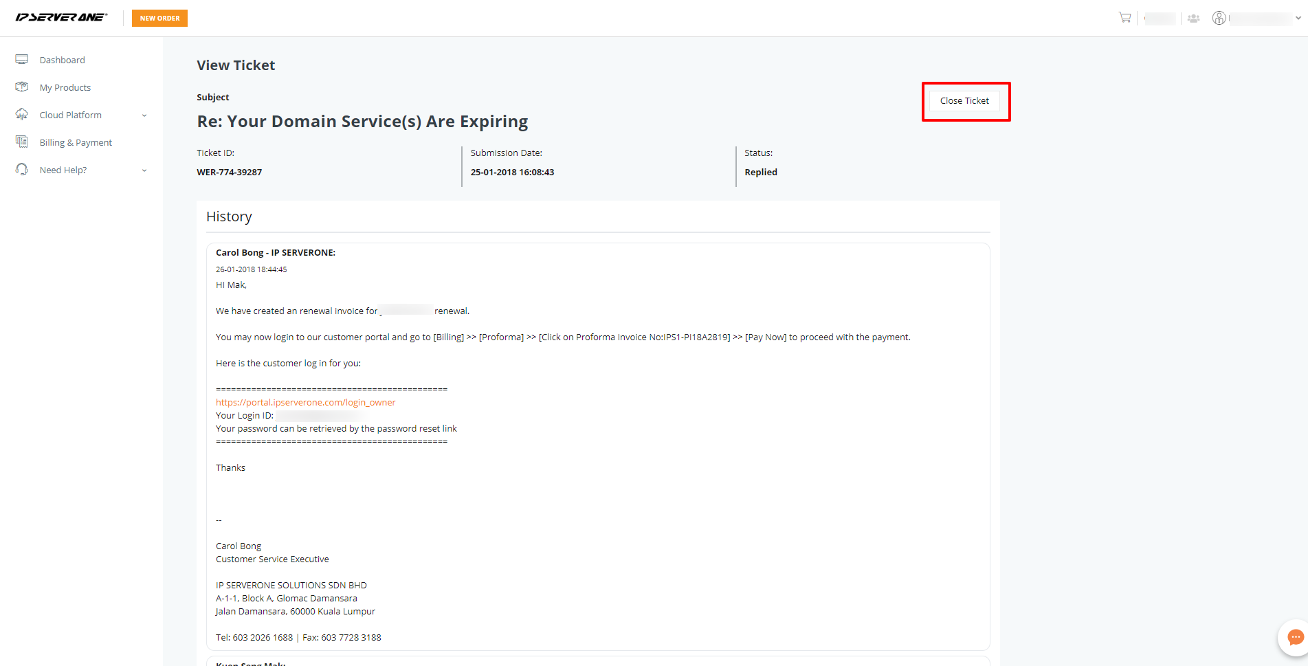This screenshot has width=1308, height=666.
Task: Click the Cloud Platform cloud icon
Action: (22, 114)
